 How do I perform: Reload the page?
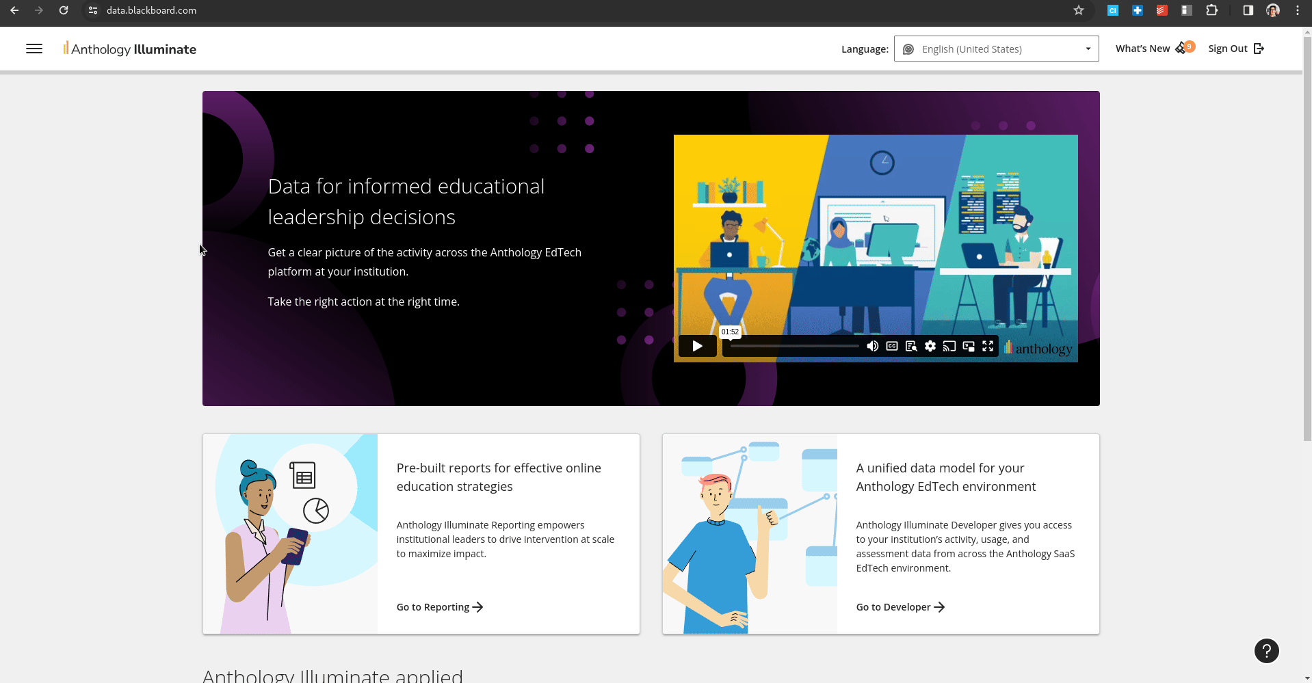(x=64, y=10)
